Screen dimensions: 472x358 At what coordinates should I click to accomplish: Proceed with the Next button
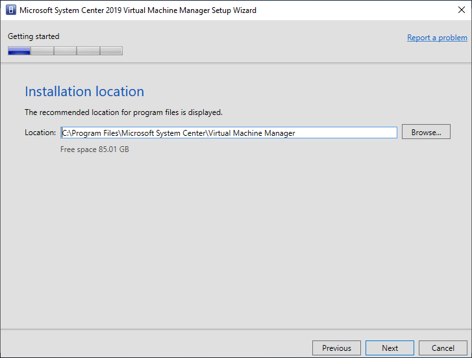coord(390,348)
